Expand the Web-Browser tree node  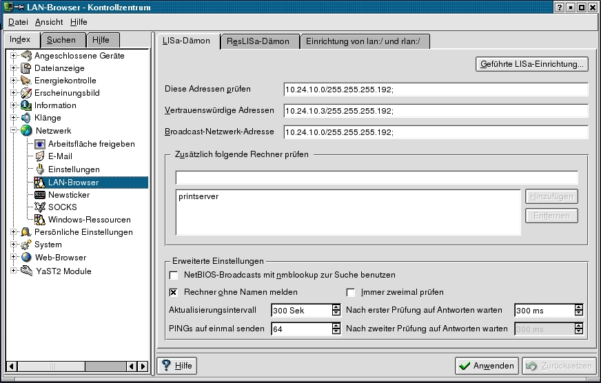point(13,257)
